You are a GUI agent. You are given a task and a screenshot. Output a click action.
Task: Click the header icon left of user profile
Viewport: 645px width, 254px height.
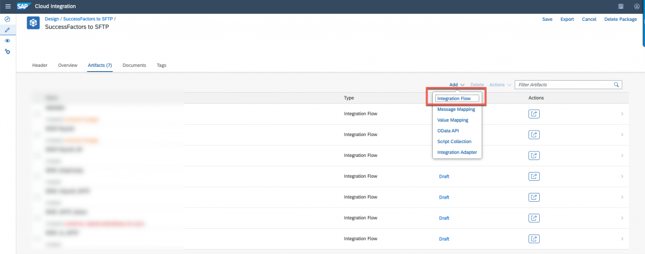pos(620,6)
